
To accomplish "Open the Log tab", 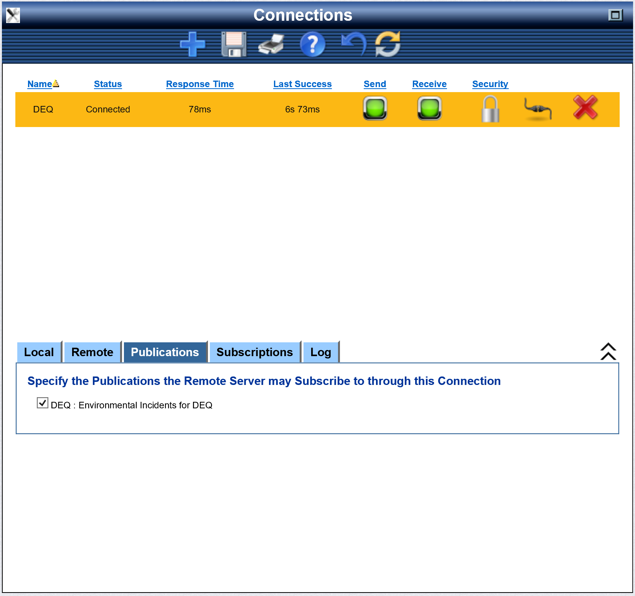I will (320, 352).
